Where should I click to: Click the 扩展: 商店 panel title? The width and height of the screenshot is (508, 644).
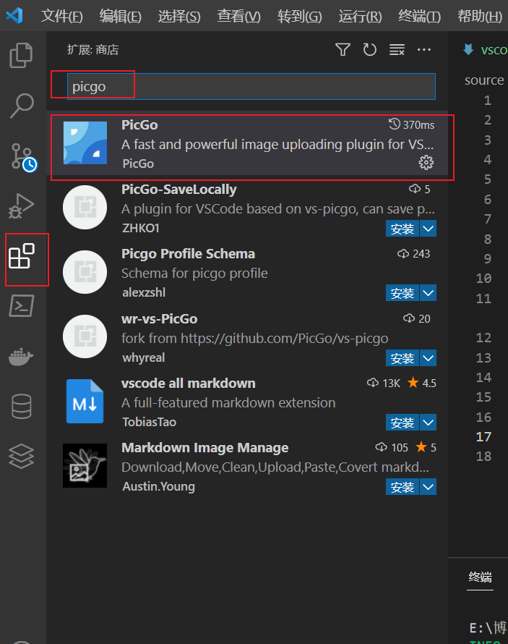point(93,50)
